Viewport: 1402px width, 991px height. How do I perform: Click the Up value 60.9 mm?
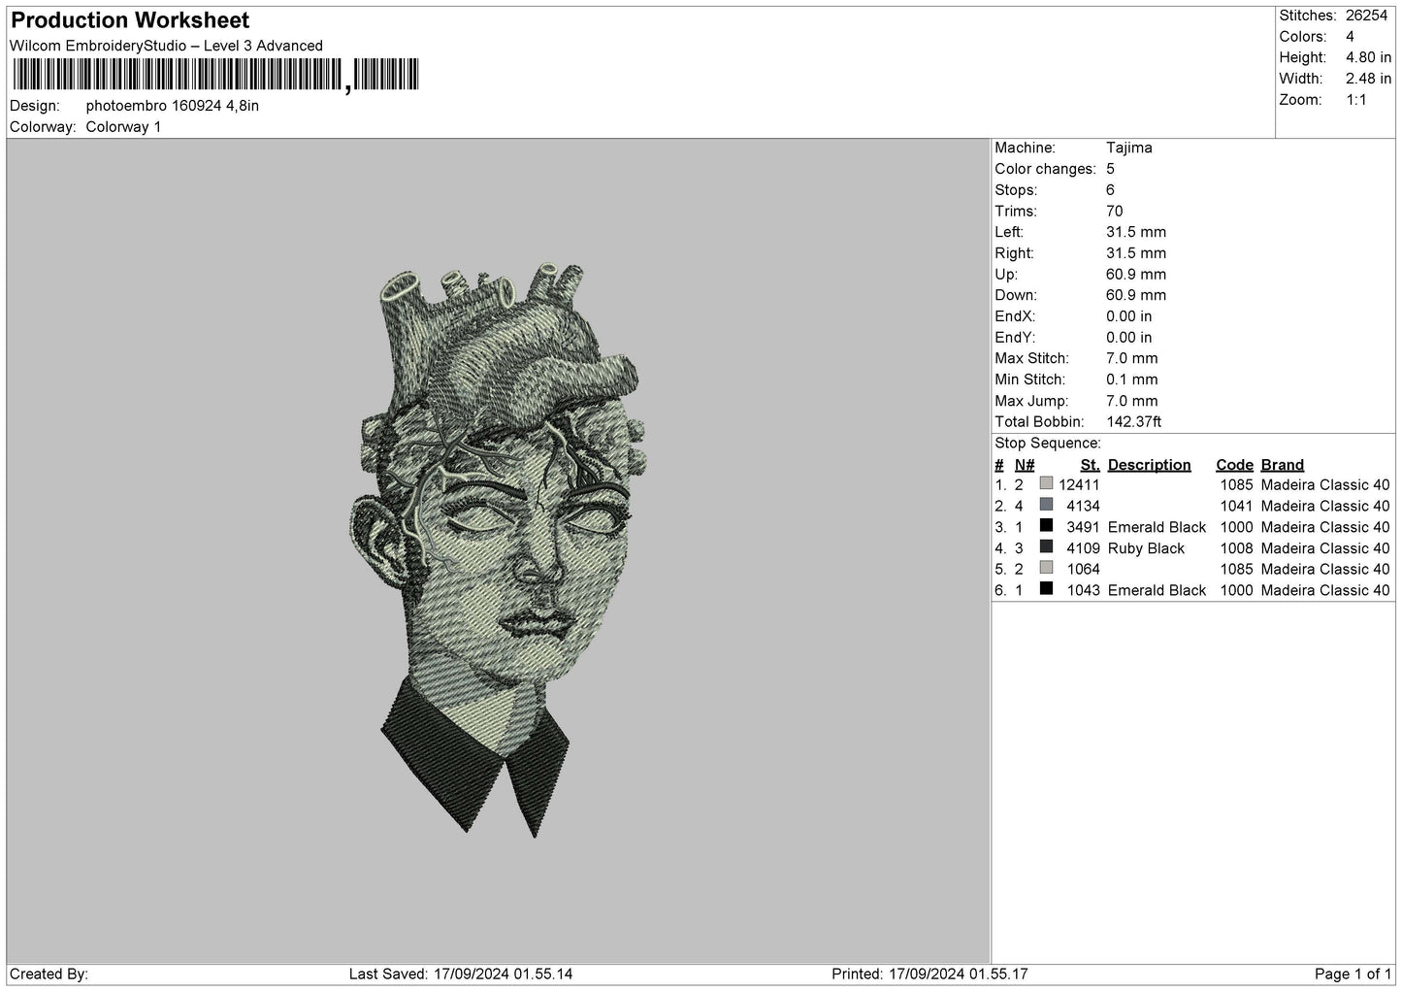pyautogui.click(x=1136, y=275)
